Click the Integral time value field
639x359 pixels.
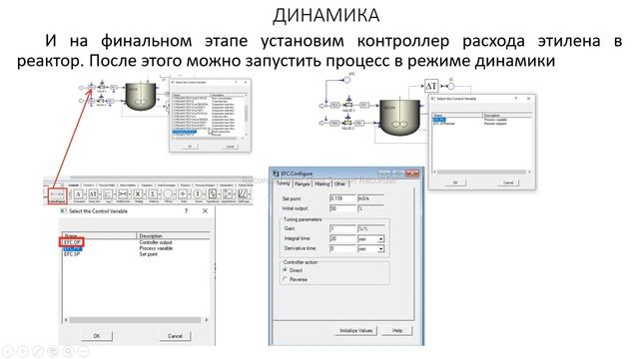click(342, 239)
